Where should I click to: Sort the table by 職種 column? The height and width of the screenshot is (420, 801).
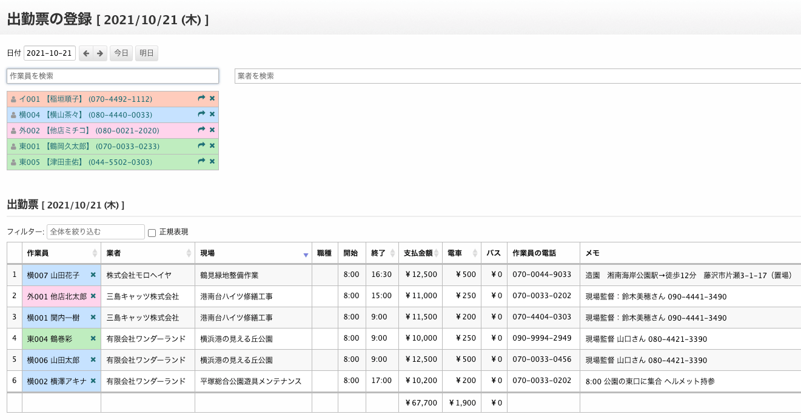pos(325,253)
